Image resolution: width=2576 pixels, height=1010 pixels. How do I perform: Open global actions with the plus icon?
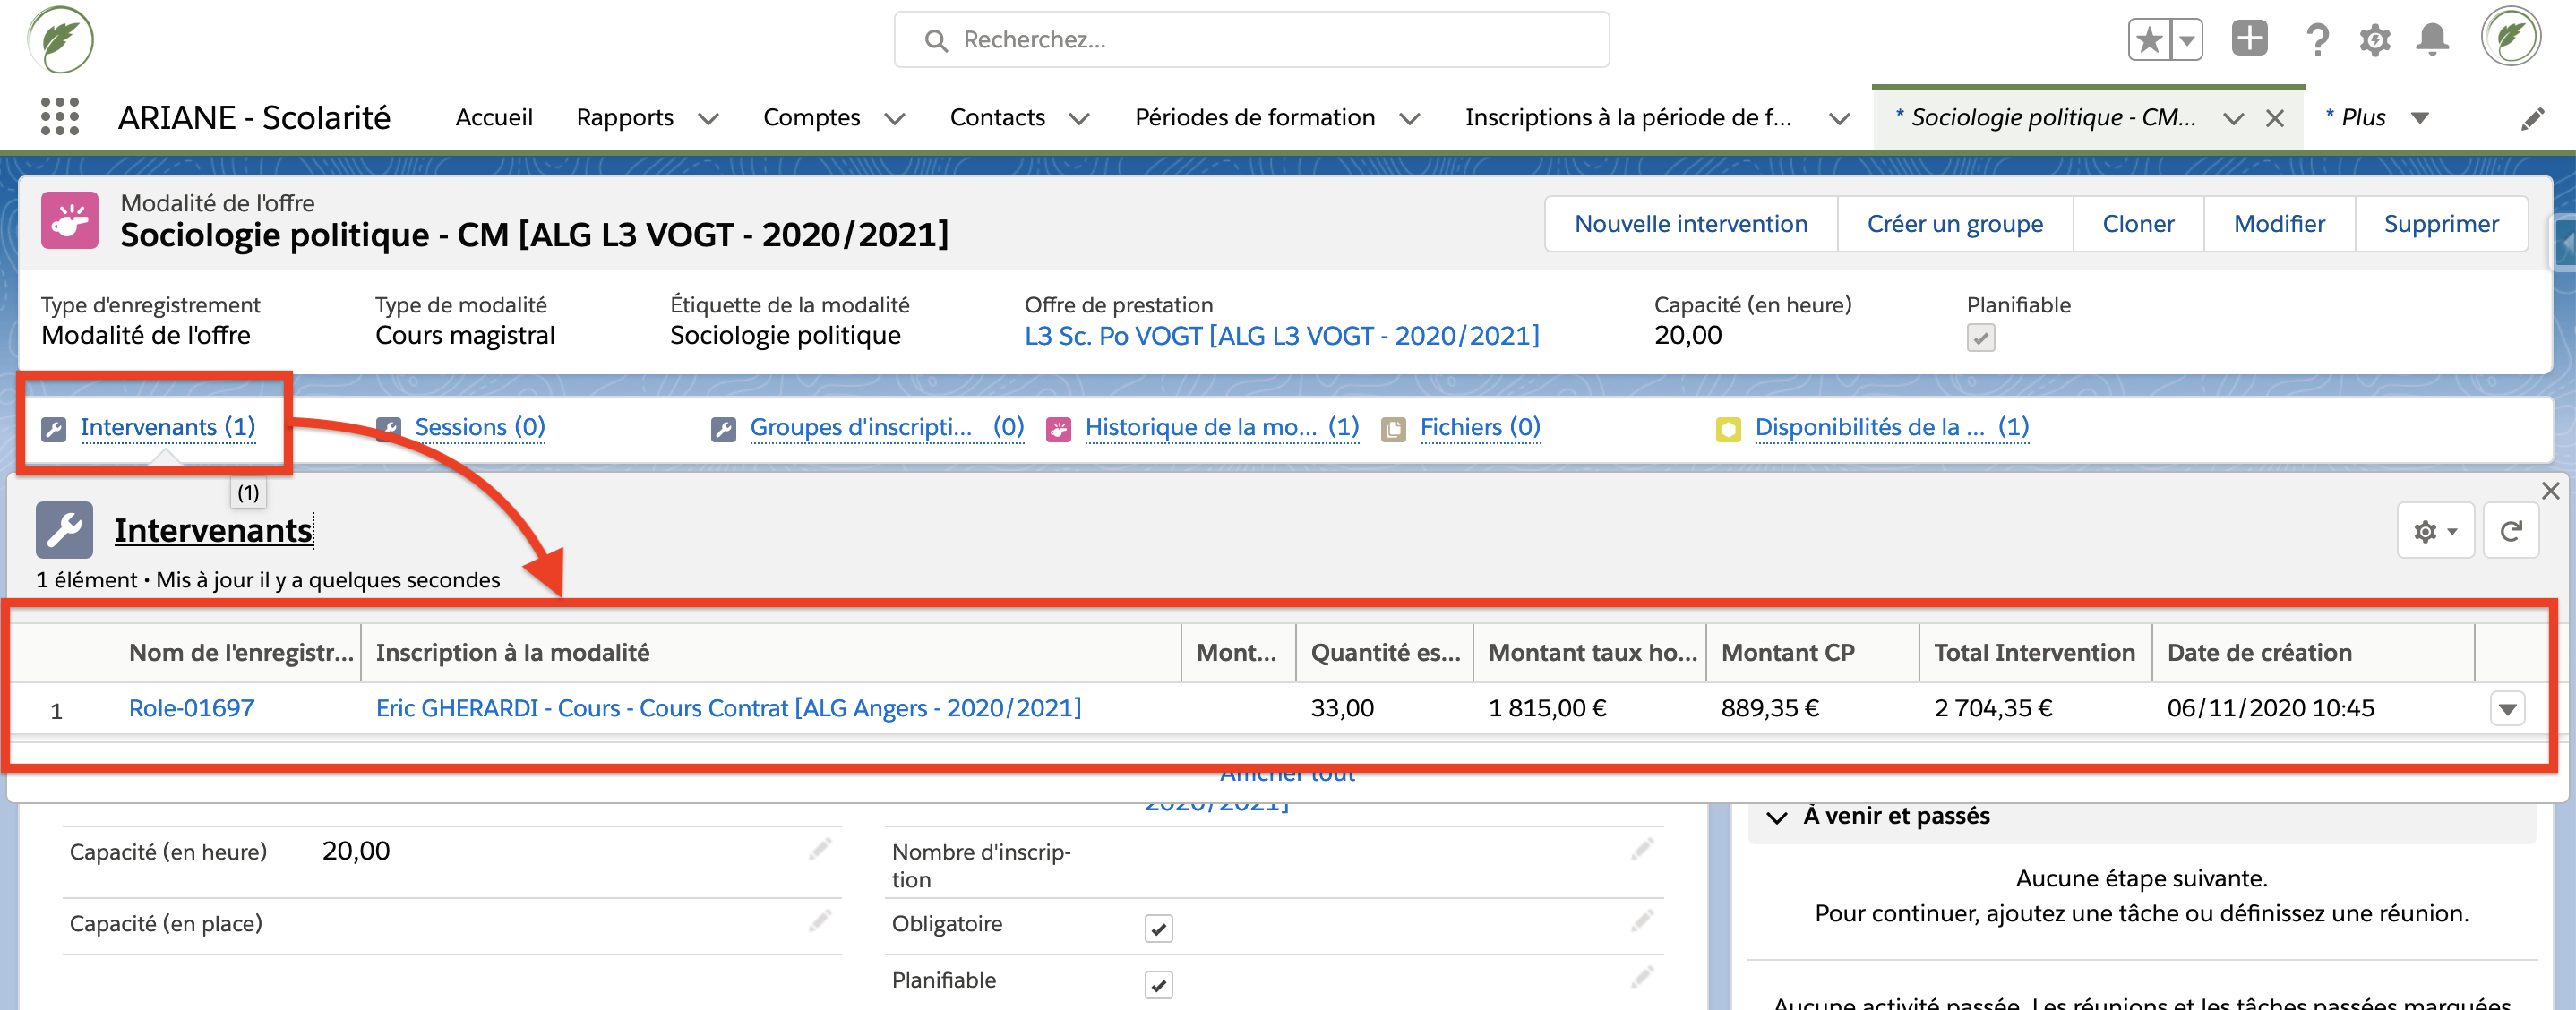point(2249,38)
